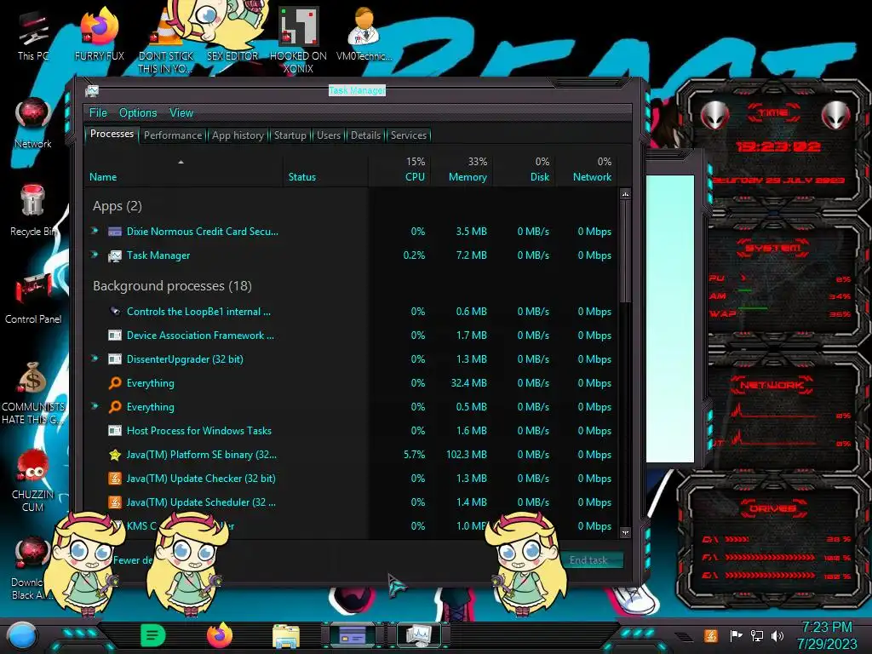This screenshot has height=654, width=872.
Task: Select the Host Process for Windows Tasks row
Action: [352, 430]
